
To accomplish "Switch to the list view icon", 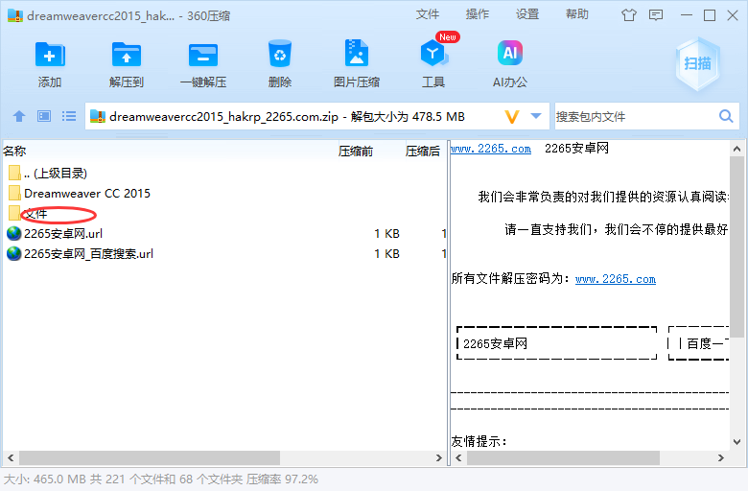I will click(69, 116).
